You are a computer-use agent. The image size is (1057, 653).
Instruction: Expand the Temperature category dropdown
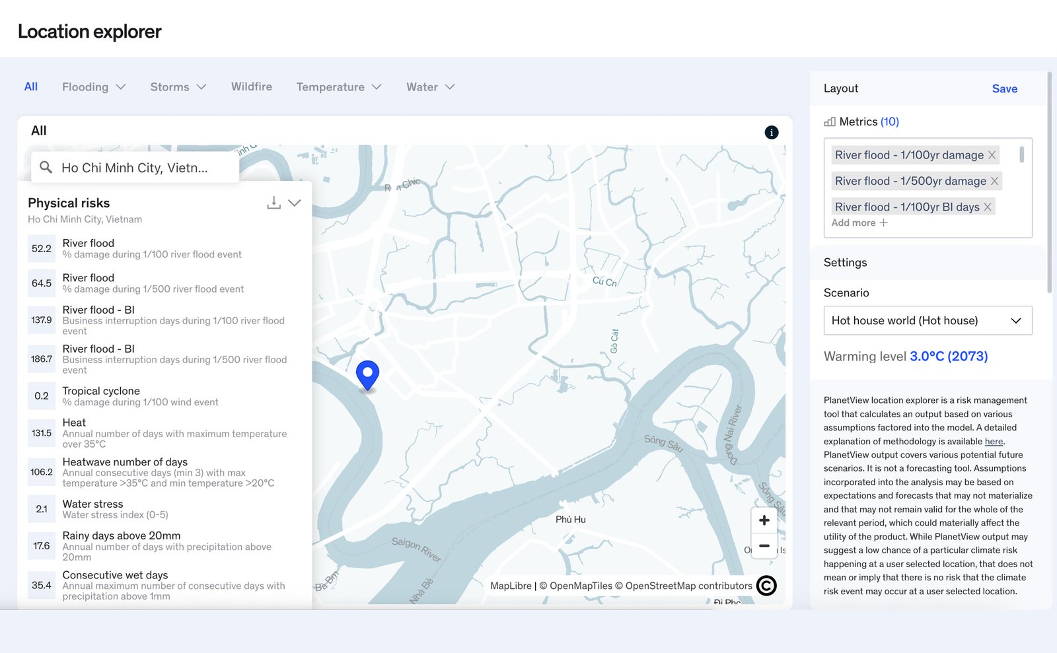pos(338,87)
